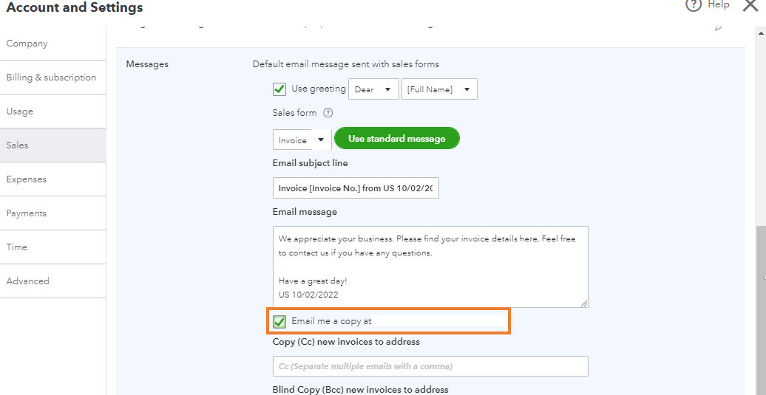Open the Invoice sales form dropdown

tap(302, 140)
